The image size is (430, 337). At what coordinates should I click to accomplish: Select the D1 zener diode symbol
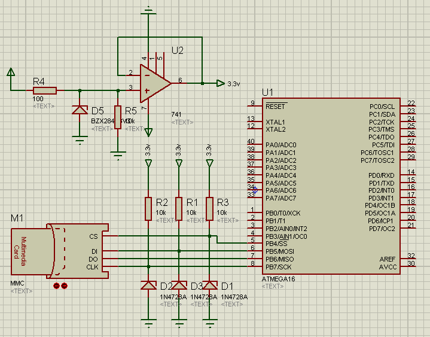210,286
